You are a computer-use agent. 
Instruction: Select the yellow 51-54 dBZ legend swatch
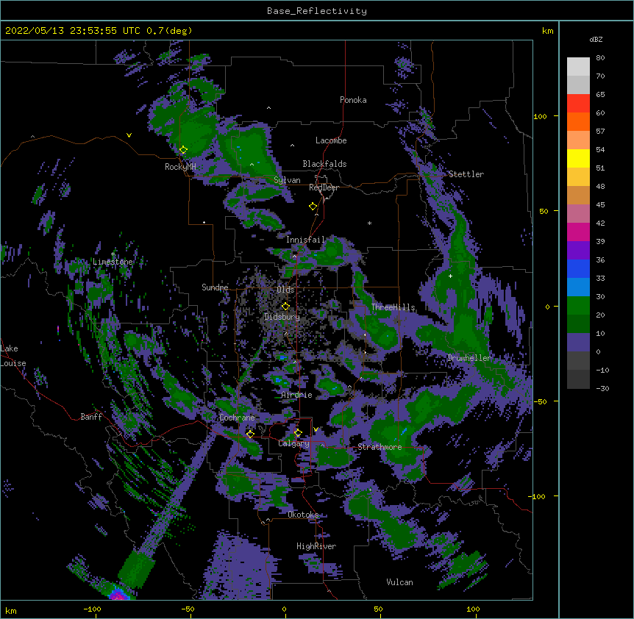click(578, 158)
